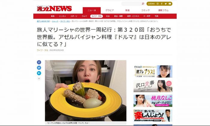Share article via Hatena bookmark button

click(x=39, y=73)
